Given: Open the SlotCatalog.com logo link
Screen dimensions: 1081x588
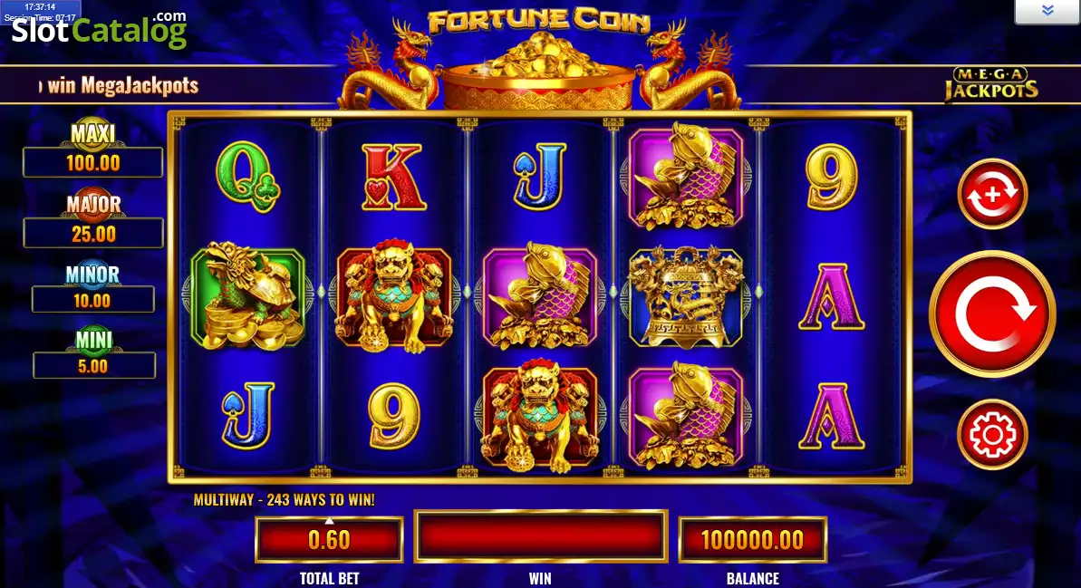Looking at the screenshot, I should 99,30.
